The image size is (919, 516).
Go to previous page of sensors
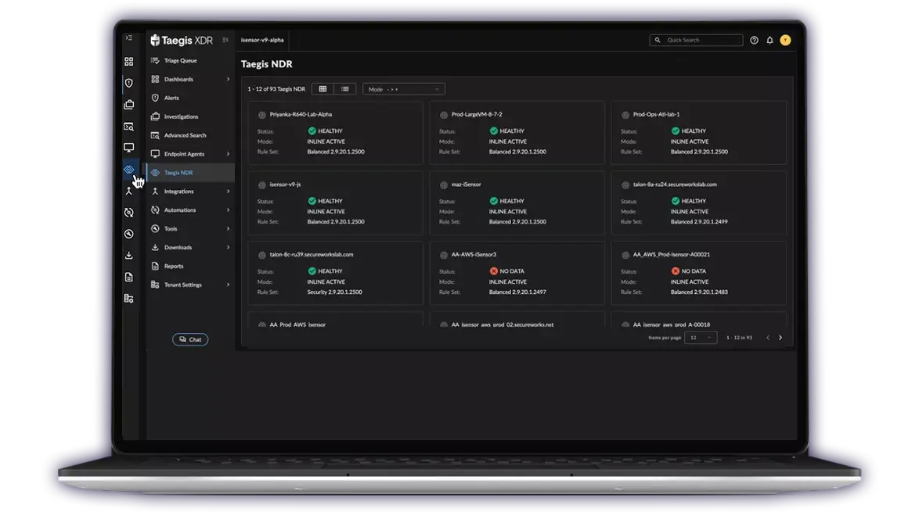[x=768, y=338]
